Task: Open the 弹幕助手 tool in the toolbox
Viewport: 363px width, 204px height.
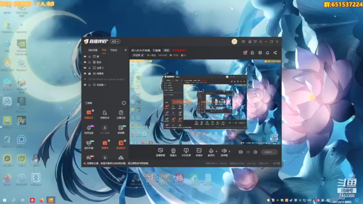Action: click(88, 114)
